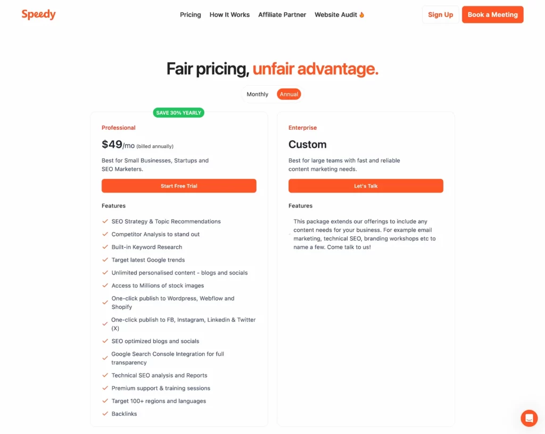Open the Affiliate Partner page

pyautogui.click(x=282, y=14)
